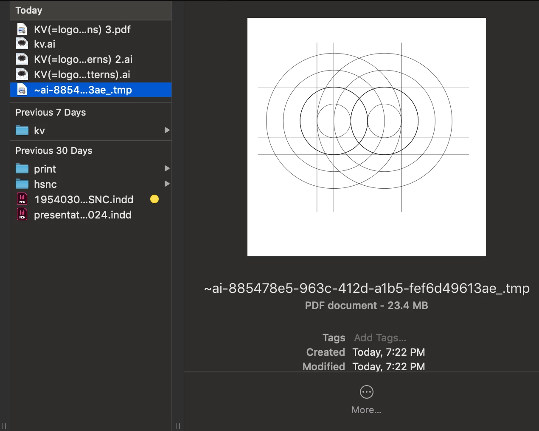Expand the kv folder arrow
Viewport: 539px width, 431px height.
point(167,130)
